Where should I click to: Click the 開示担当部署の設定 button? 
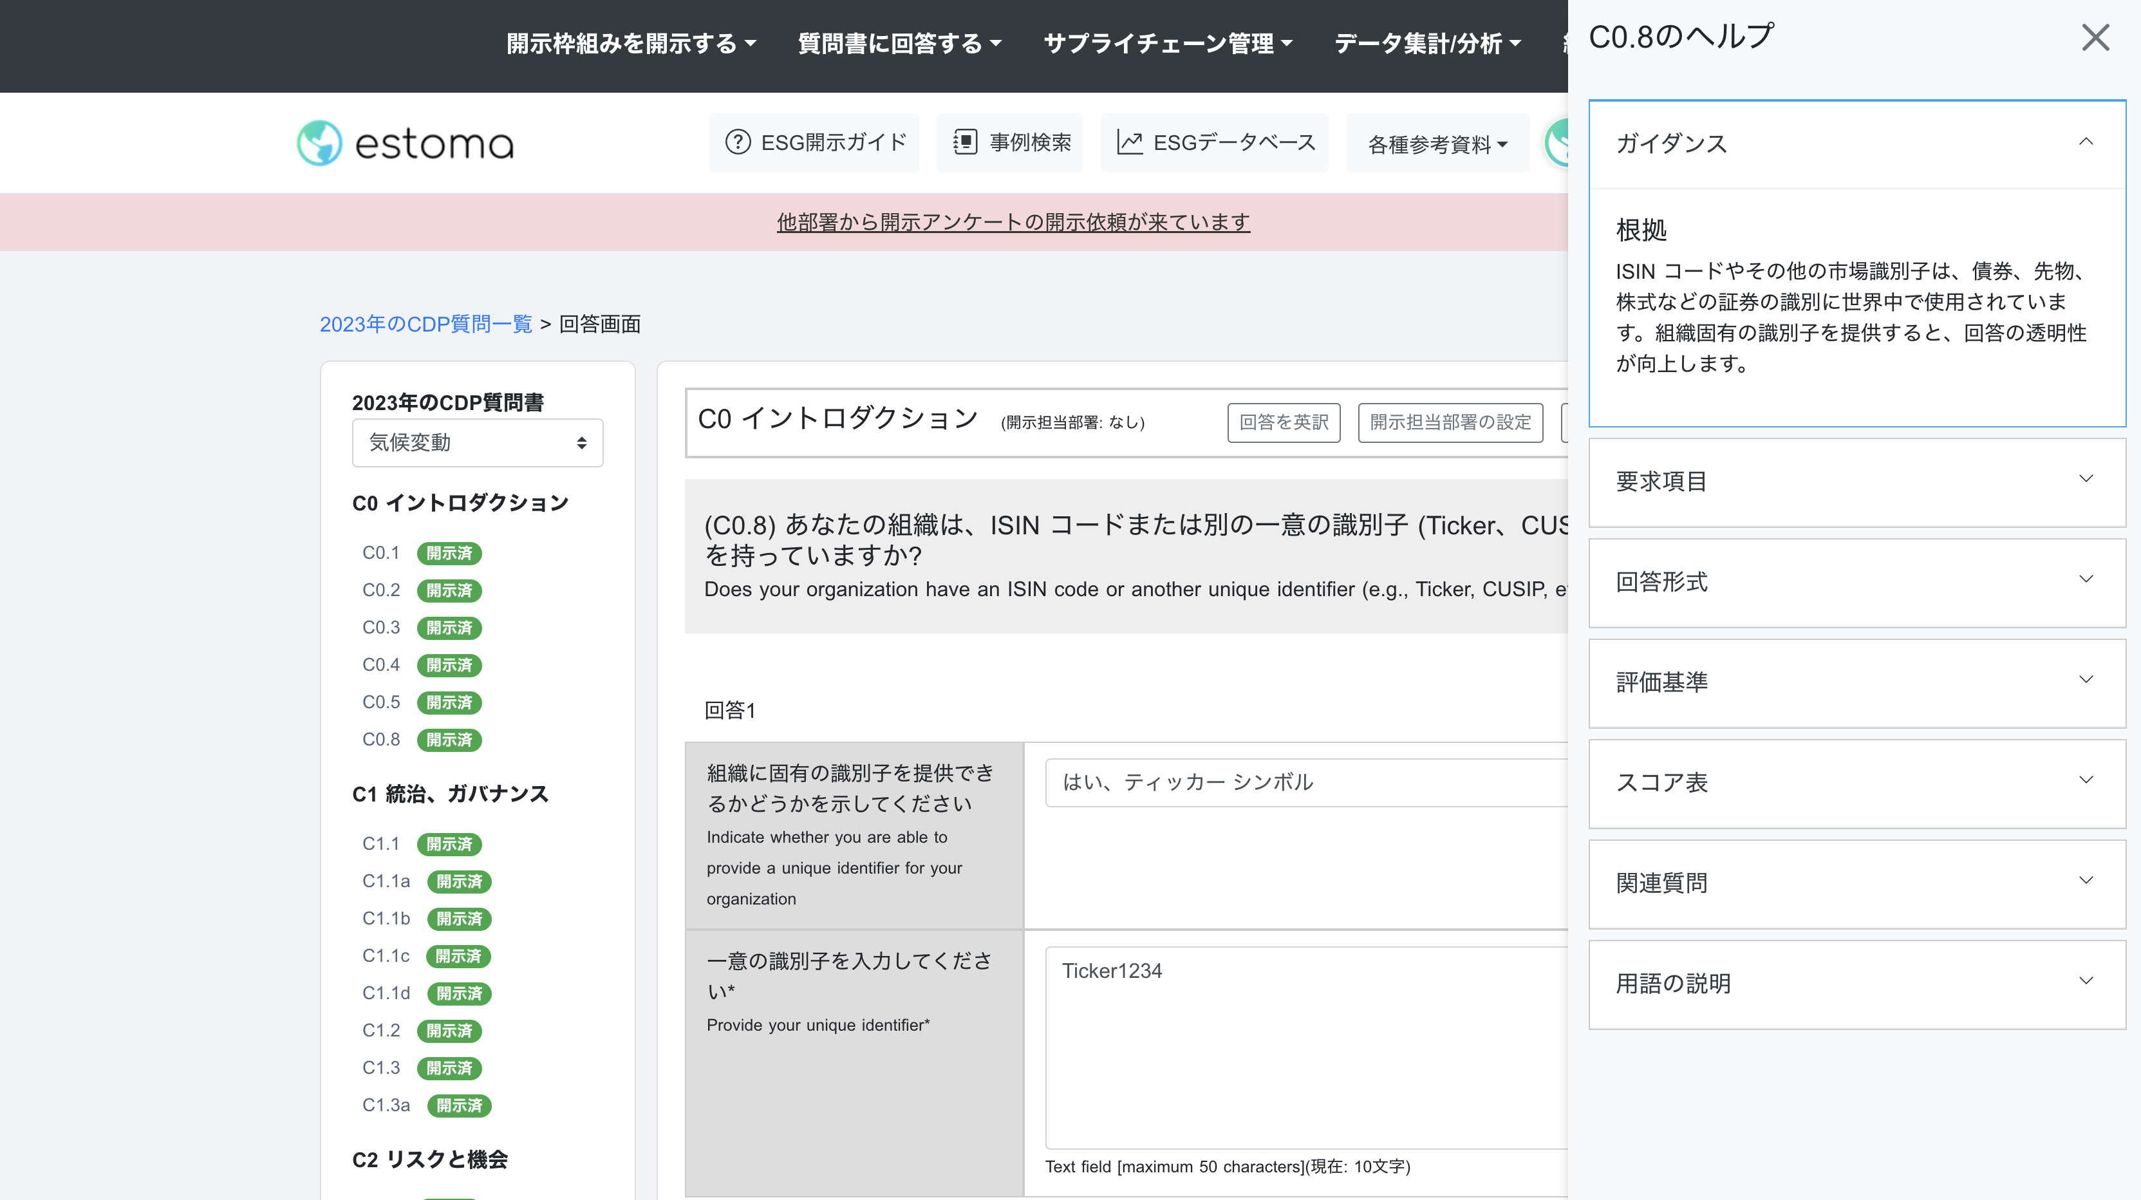1450,422
